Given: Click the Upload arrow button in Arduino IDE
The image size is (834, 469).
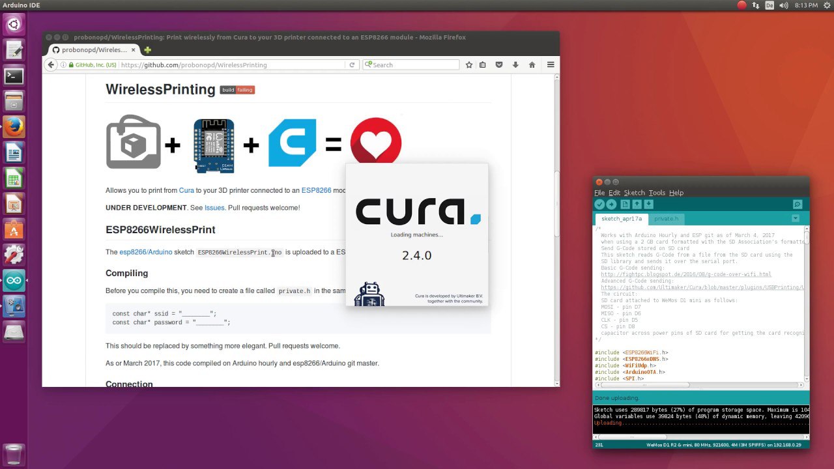Looking at the screenshot, I should (x=611, y=205).
